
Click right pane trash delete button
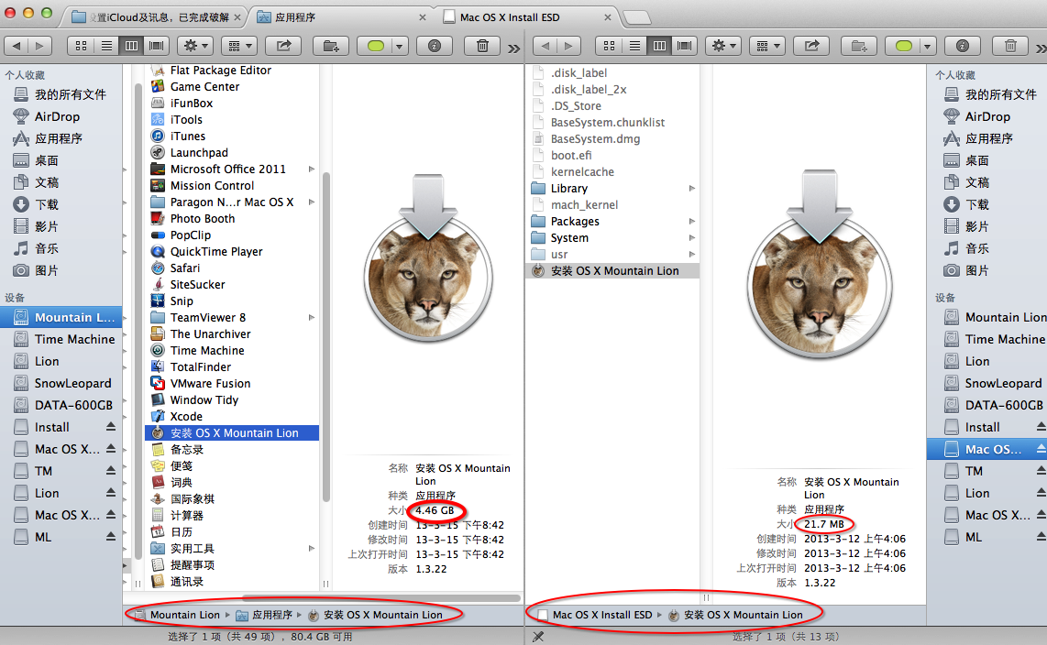(x=1010, y=46)
